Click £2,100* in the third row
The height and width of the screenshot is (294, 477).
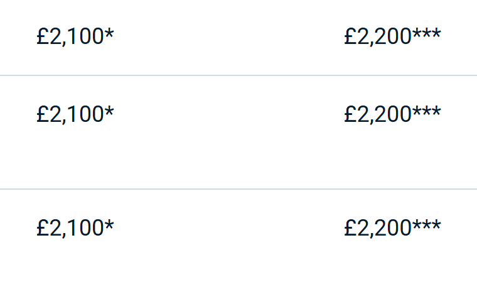[75, 228]
